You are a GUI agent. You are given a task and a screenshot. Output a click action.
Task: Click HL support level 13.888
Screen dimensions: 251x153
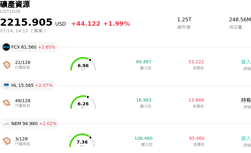(196, 100)
